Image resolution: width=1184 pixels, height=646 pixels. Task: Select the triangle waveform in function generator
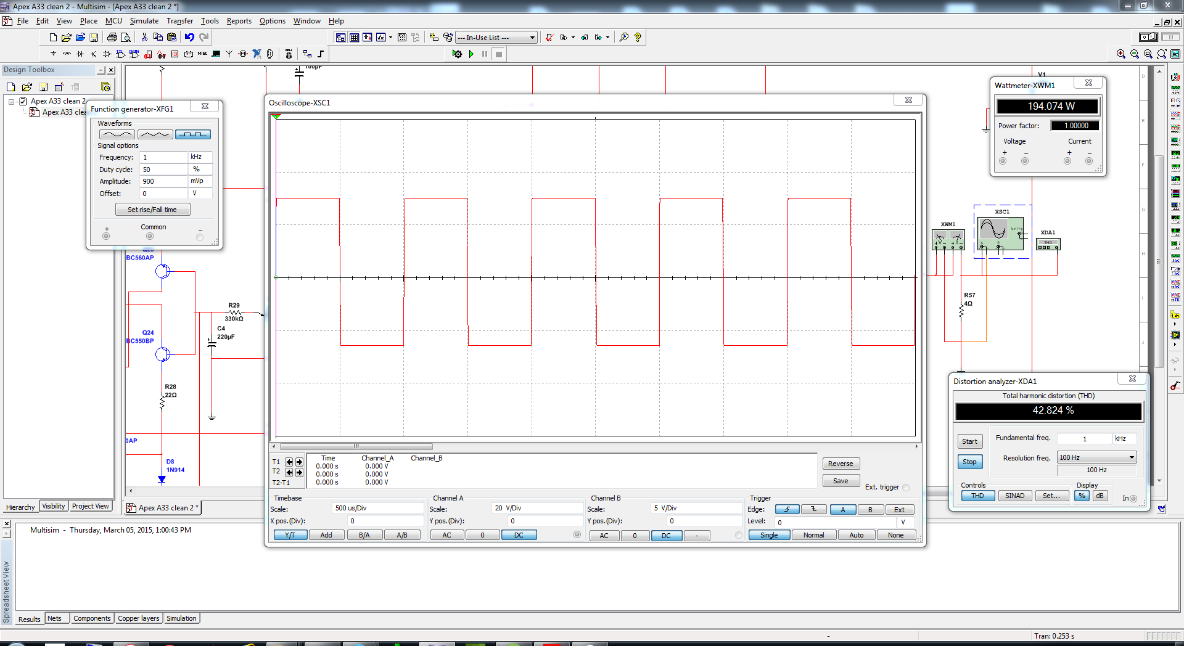click(155, 134)
